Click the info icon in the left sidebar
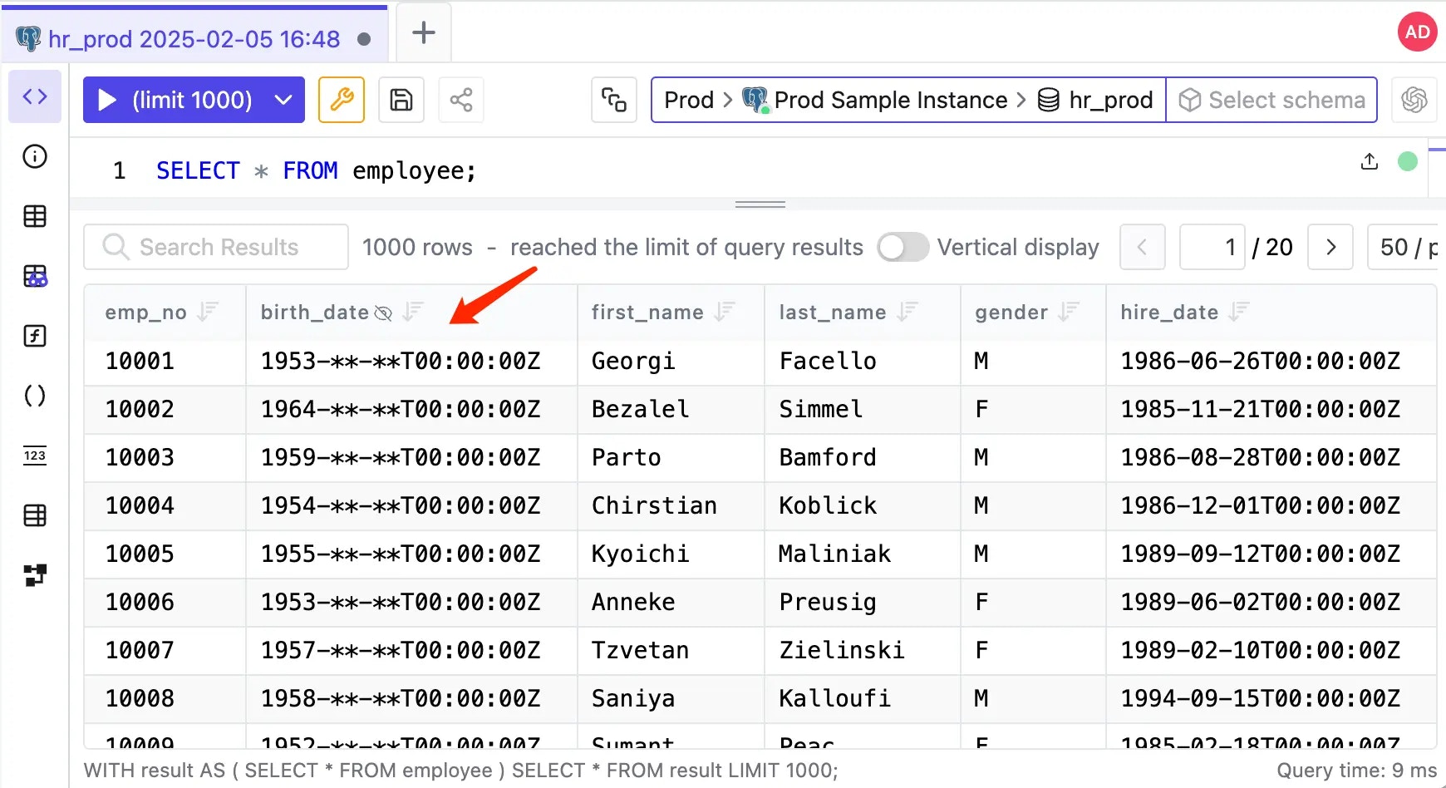This screenshot has width=1446, height=788. point(35,156)
